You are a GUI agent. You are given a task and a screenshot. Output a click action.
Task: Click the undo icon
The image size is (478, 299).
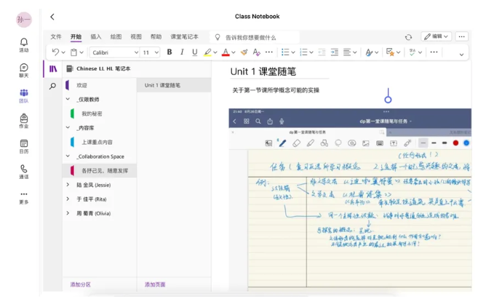(55, 52)
